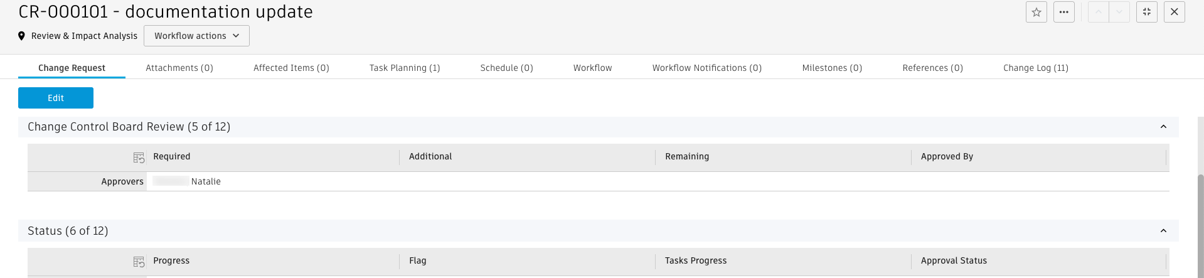Go to next item with down arrow
Viewport: 1204px width, 278px height.
click(1119, 12)
